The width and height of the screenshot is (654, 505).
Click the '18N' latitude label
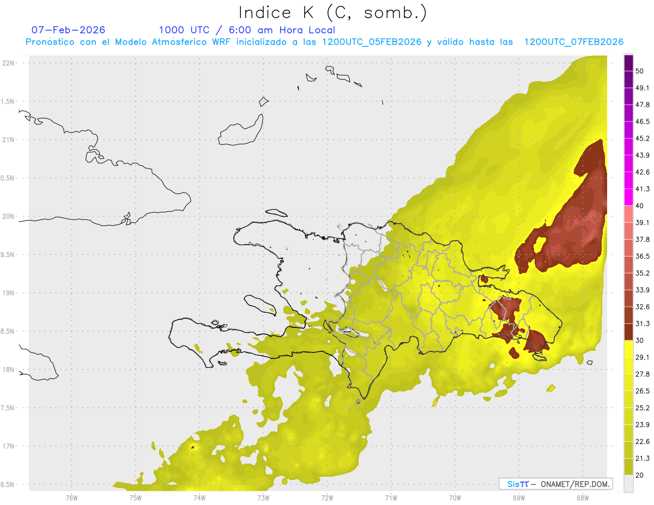tap(8, 370)
